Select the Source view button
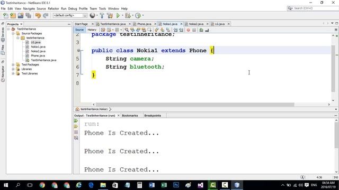Viewport: 339px width, 190px height. (x=79, y=30)
